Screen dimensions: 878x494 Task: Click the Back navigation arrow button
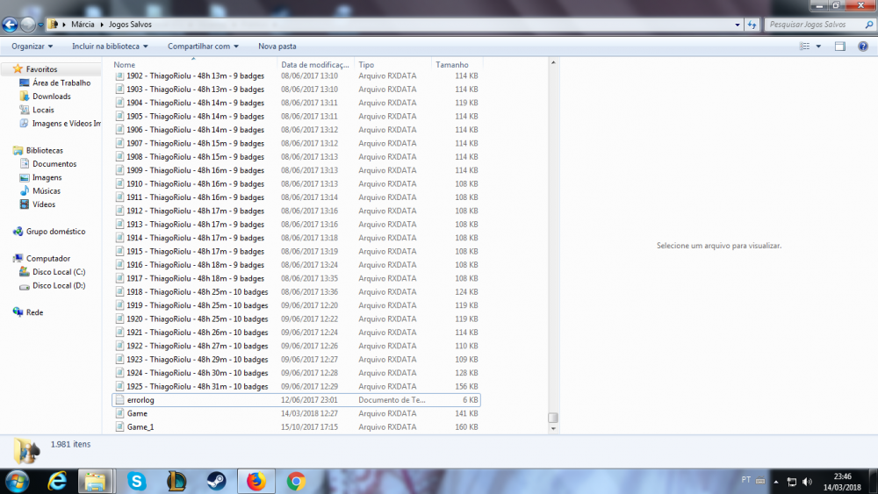pos(11,25)
